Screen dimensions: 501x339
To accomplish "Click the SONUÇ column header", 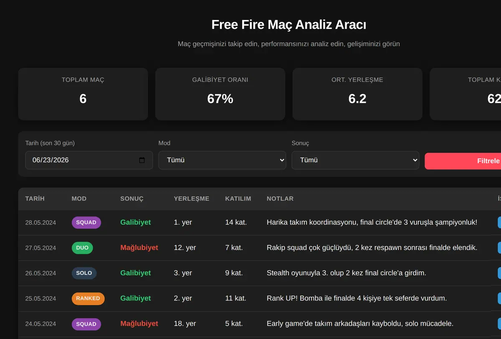I will tap(132, 199).
